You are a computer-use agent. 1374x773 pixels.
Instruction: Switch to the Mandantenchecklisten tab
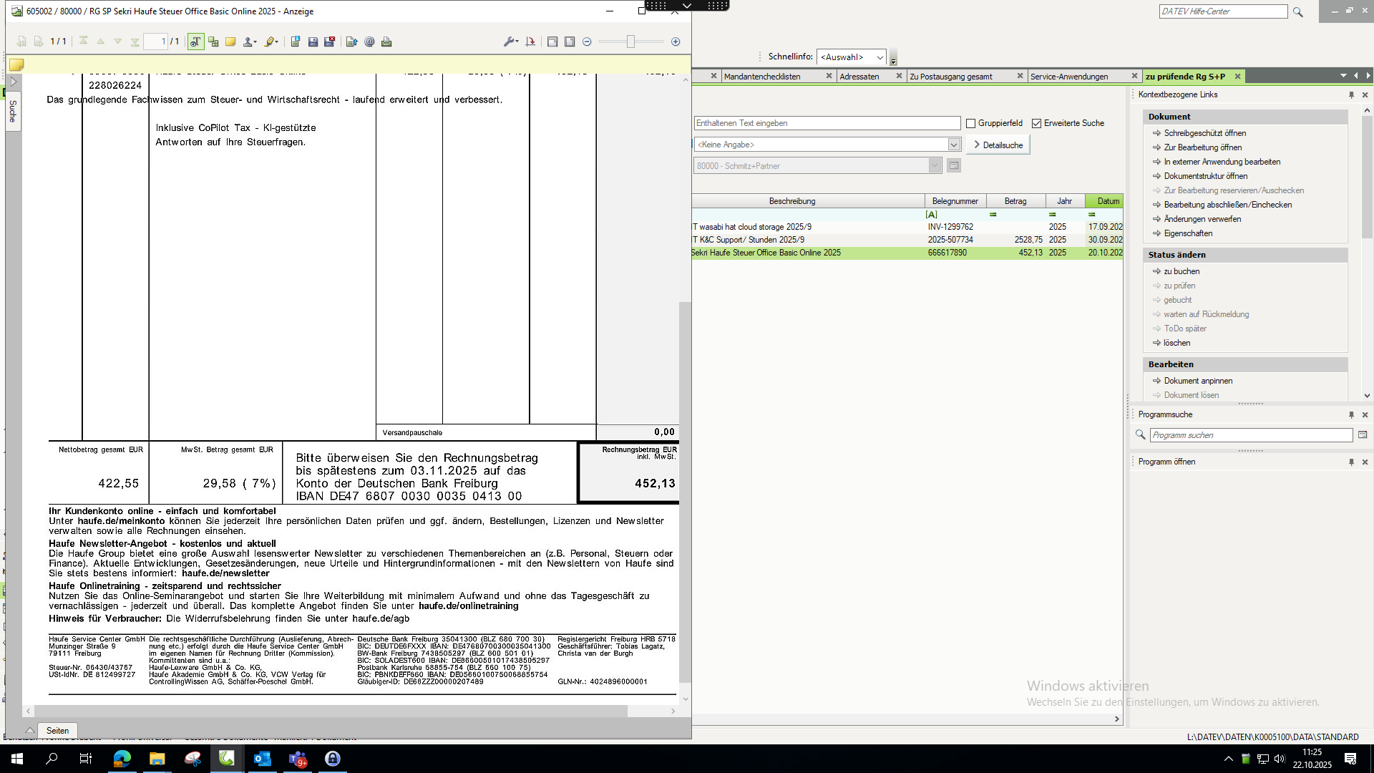(762, 77)
